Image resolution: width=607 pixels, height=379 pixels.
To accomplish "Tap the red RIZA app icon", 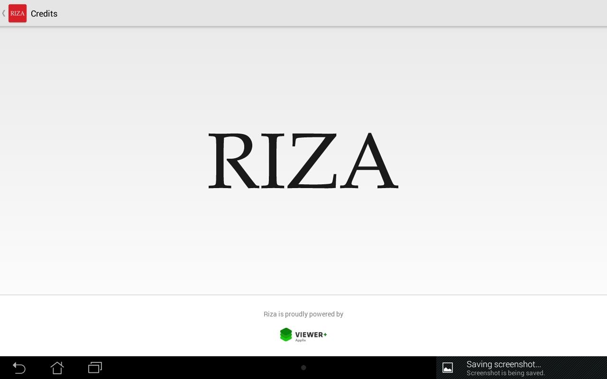I will coord(18,13).
